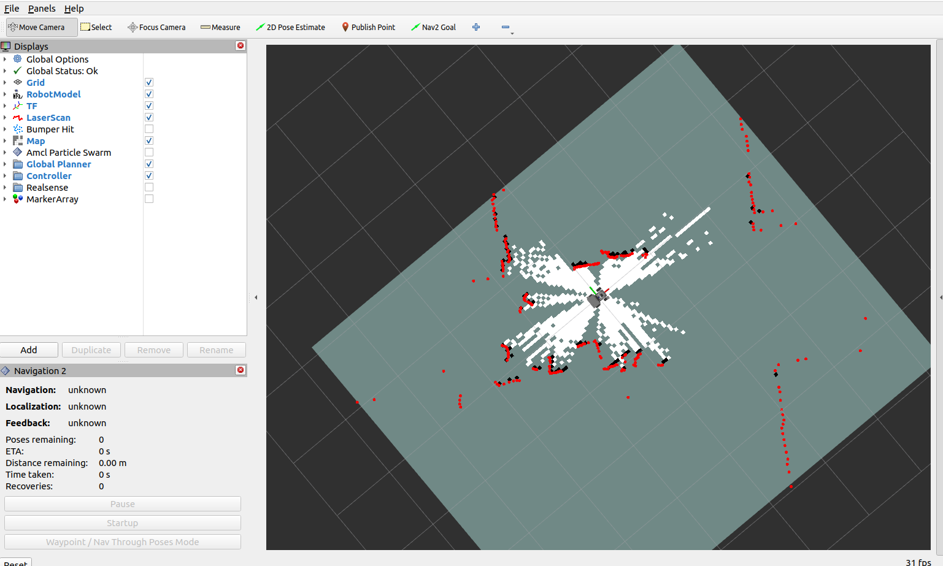Click the MarkerArray display icon

pos(18,199)
